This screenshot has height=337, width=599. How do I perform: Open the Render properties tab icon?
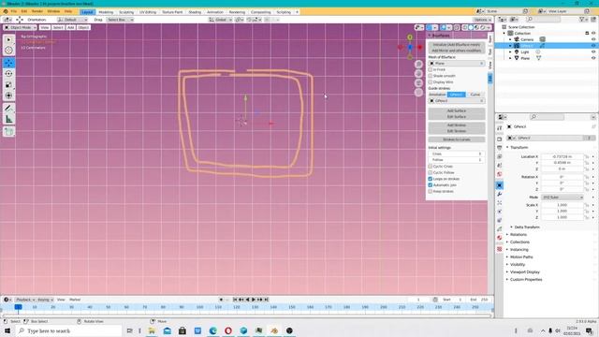[499, 139]
